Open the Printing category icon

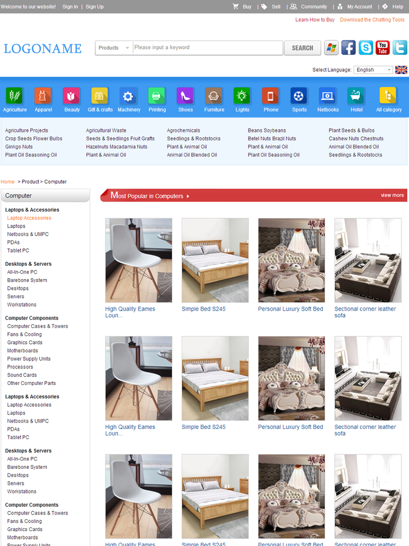157,96
